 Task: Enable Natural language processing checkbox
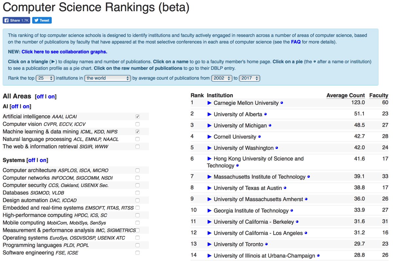[138, 139]
